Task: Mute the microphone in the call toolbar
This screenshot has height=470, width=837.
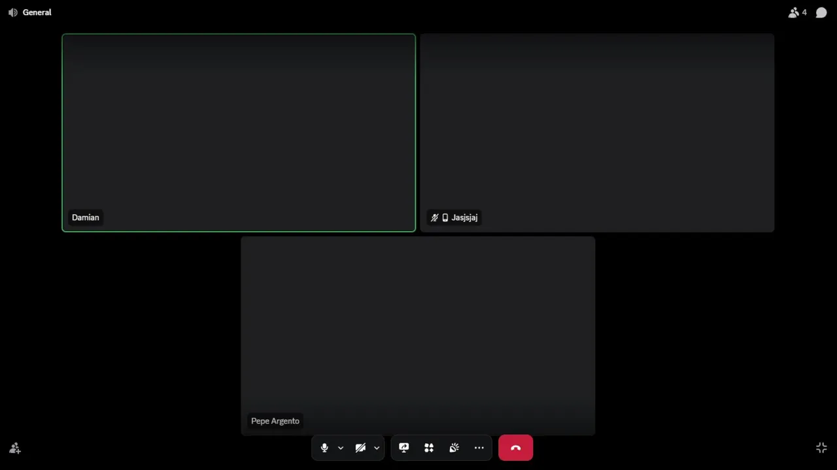Action: point(324,448)
